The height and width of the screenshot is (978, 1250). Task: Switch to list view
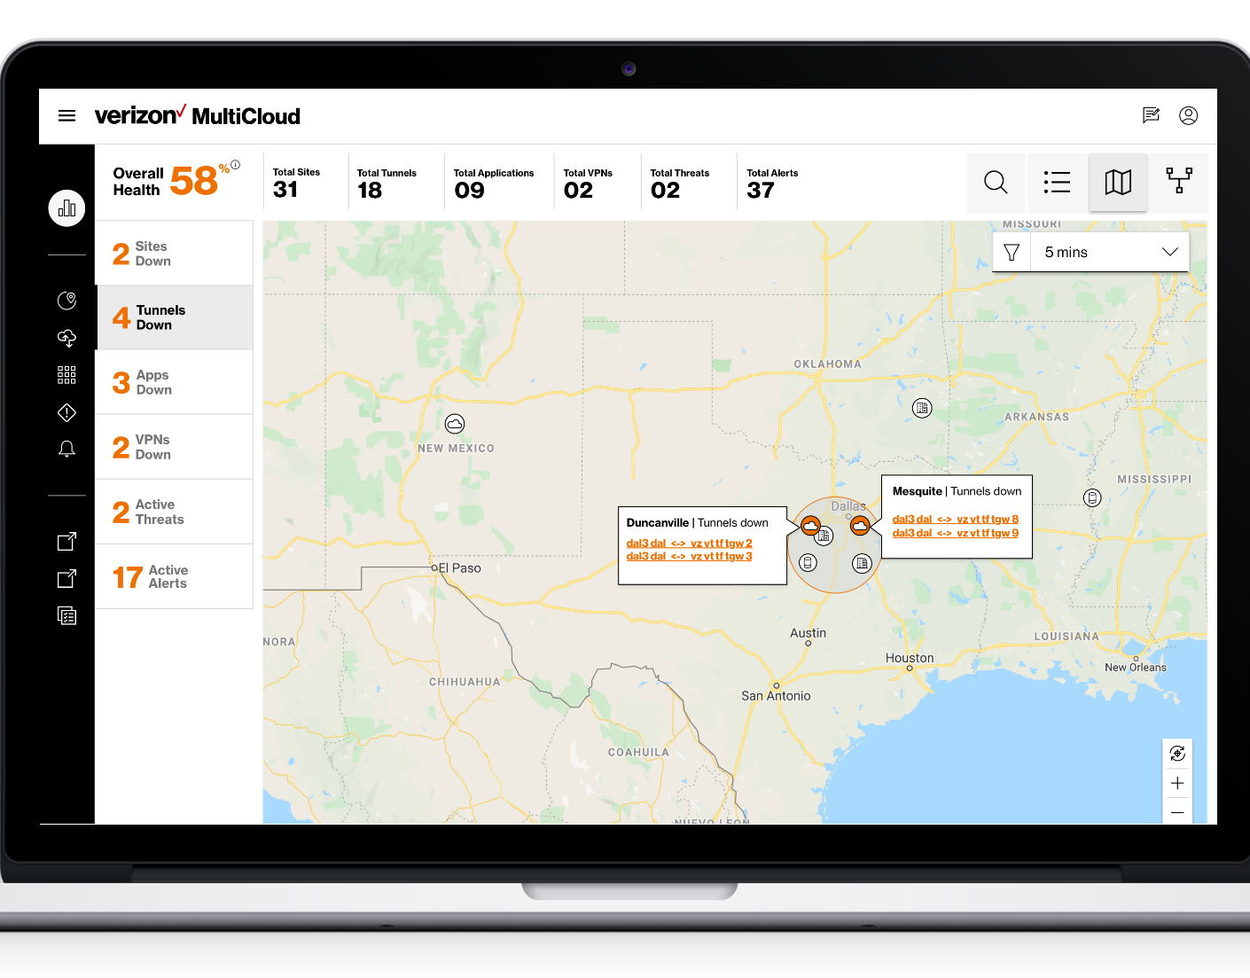(1057, 183)
